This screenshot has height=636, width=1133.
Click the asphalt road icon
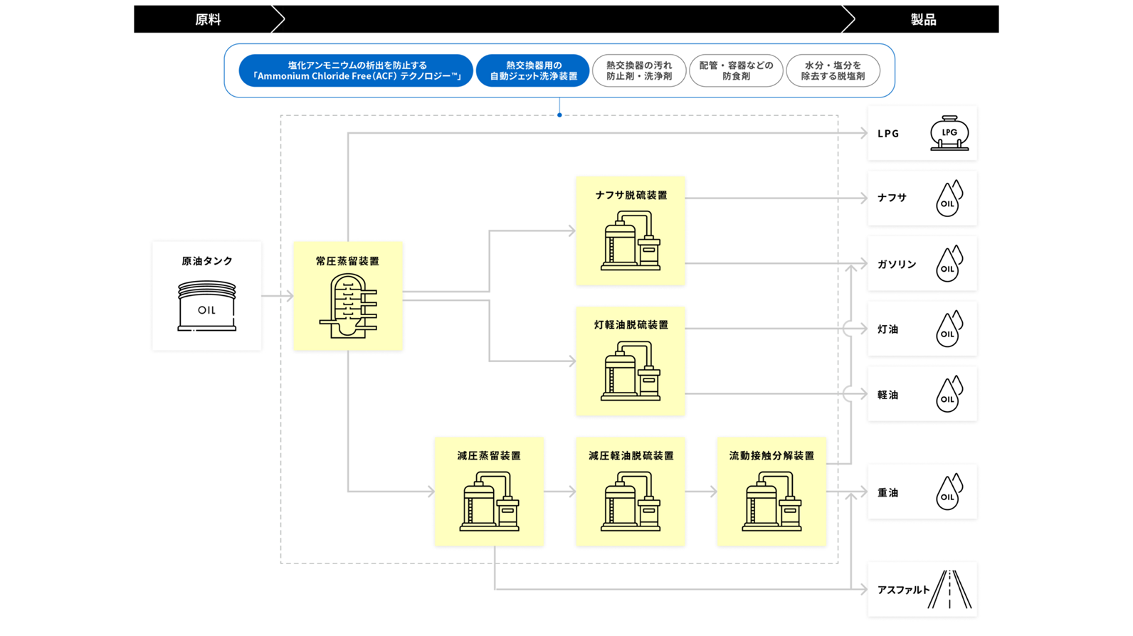949,590
